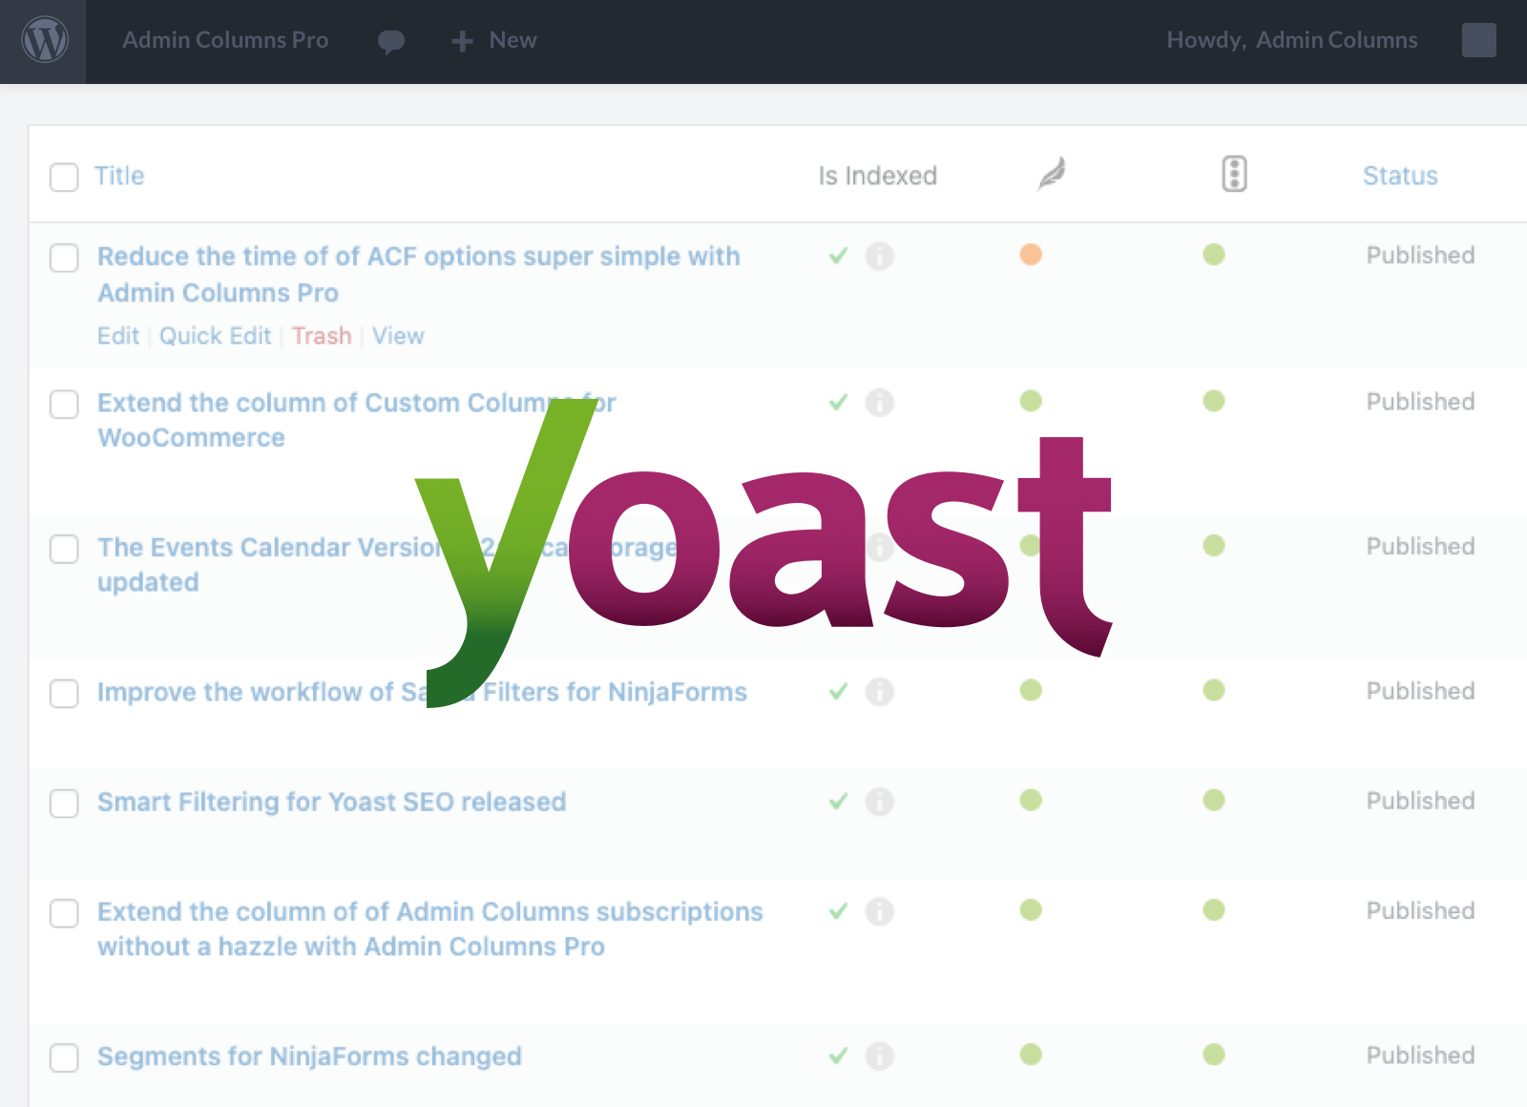Check the box for Smart Filtering post
This screenshot has height=1107, width=1527.
click(x=64, y=803)
